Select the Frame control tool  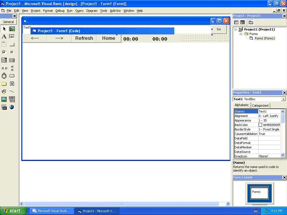(4, 45)
